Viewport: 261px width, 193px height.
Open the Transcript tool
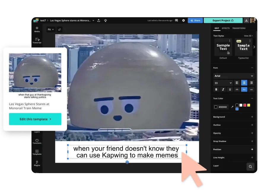[x=37, y=40]
